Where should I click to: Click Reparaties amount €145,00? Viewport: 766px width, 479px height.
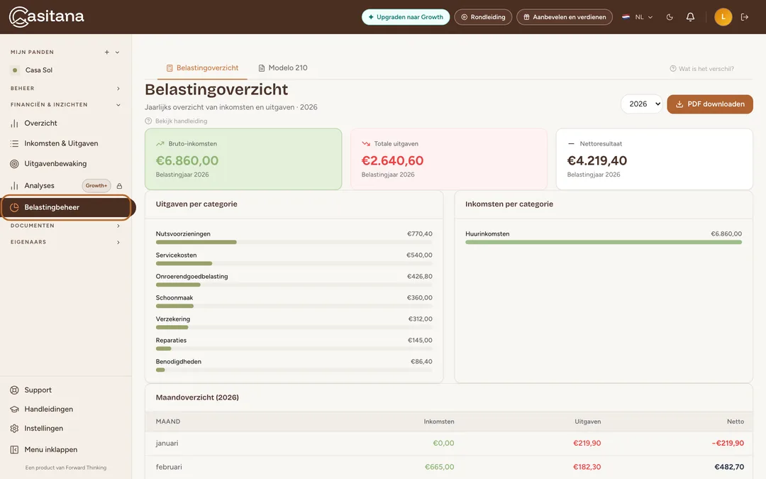point(420,340)
